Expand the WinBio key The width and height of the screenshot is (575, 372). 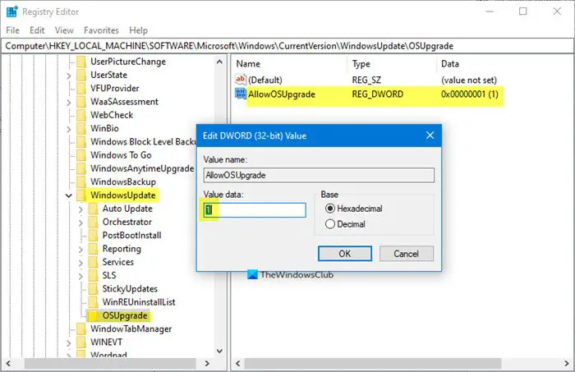68,129
